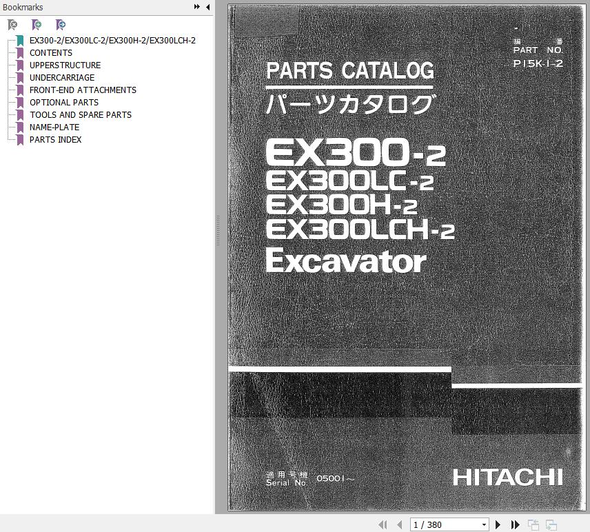Click the teal bookmark icon beside EX300-2

point(20,40)
